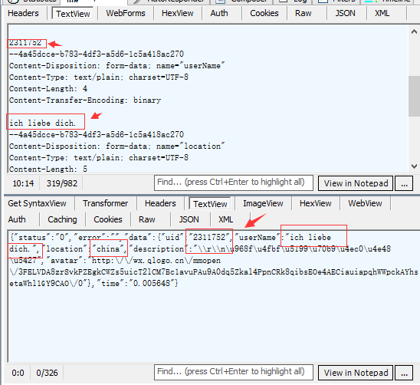Viewport: 420px width, 385px height.
Task: Click the 'Content-Length: 5' line
Action: (48, 169)
